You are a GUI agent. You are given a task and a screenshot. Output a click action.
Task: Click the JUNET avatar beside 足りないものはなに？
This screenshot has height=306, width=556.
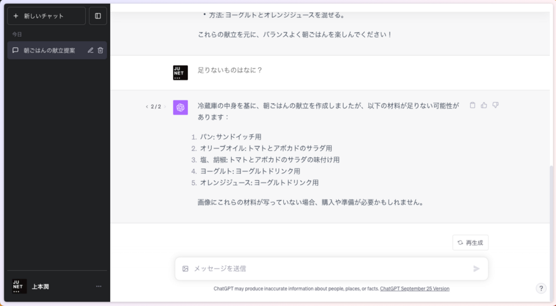180,73
